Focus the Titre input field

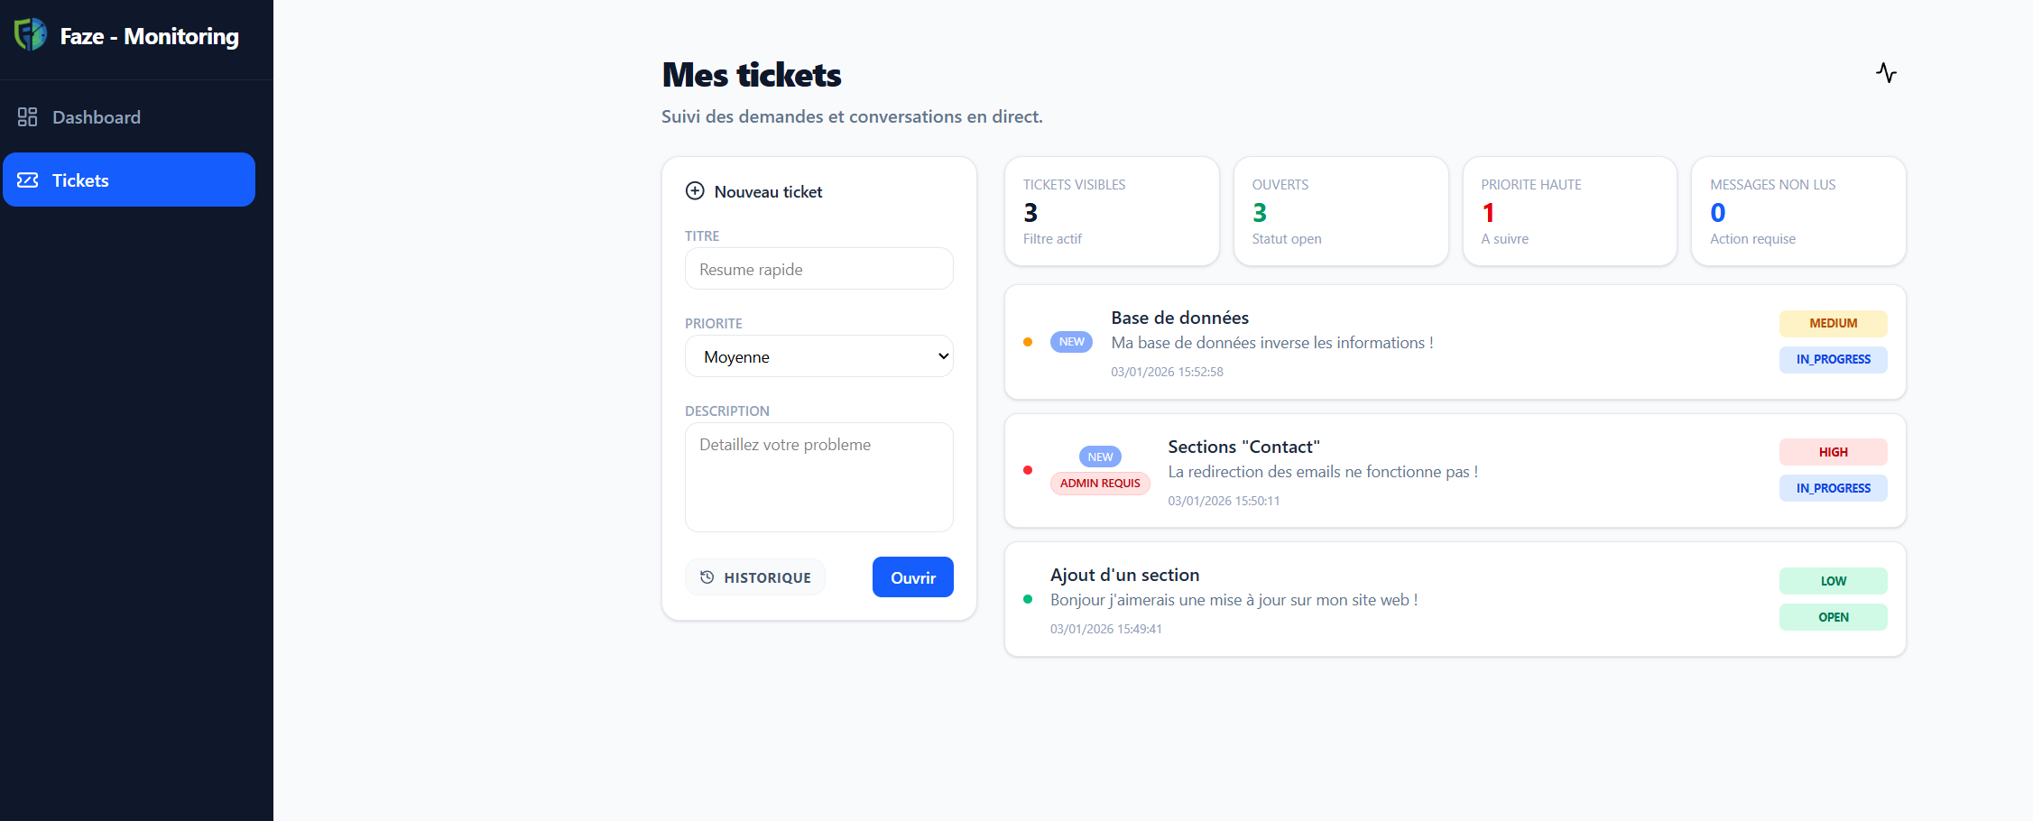(x=818, y=269)
